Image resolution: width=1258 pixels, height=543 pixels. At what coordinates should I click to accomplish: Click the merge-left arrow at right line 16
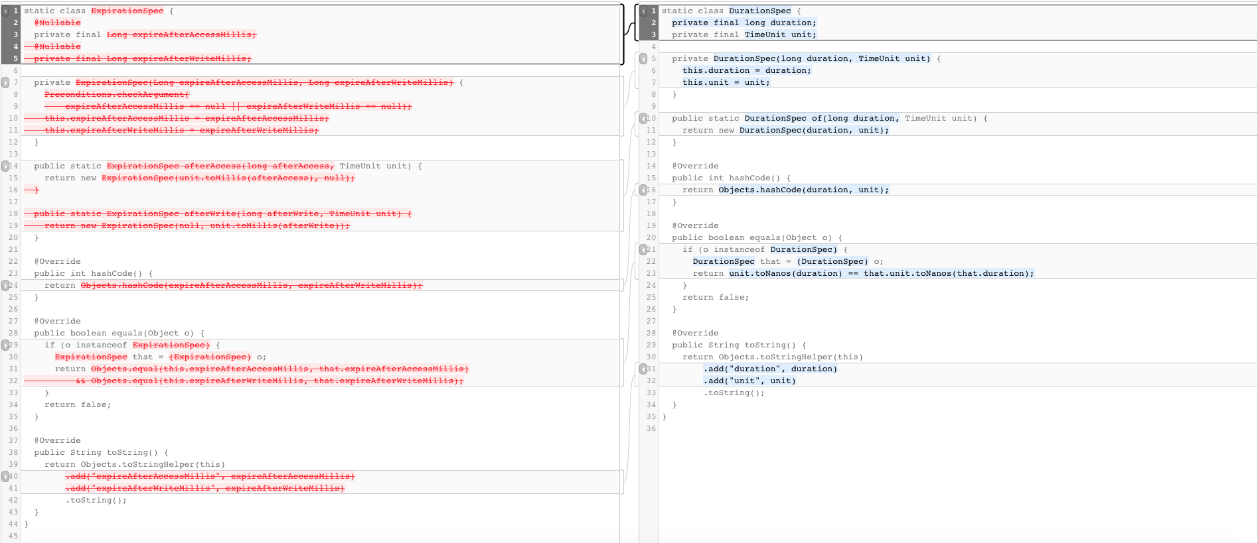tap(643, 190)
